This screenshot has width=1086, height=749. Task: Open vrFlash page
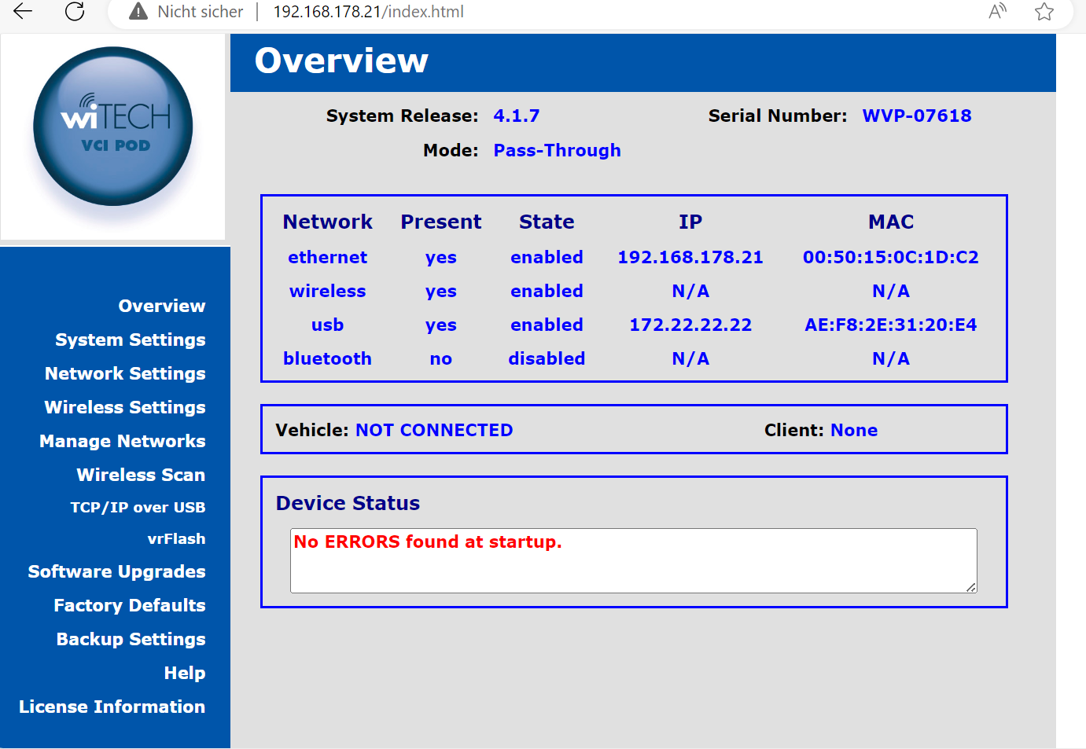point(176,539)
